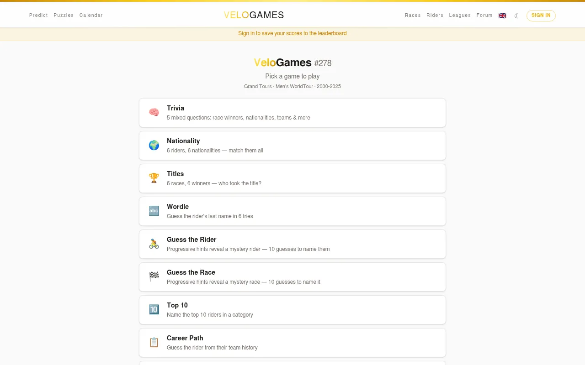Click the cyclist icon for Guess the Rider
This screenshot has height=365, width=585.
[x=154, y=244]
